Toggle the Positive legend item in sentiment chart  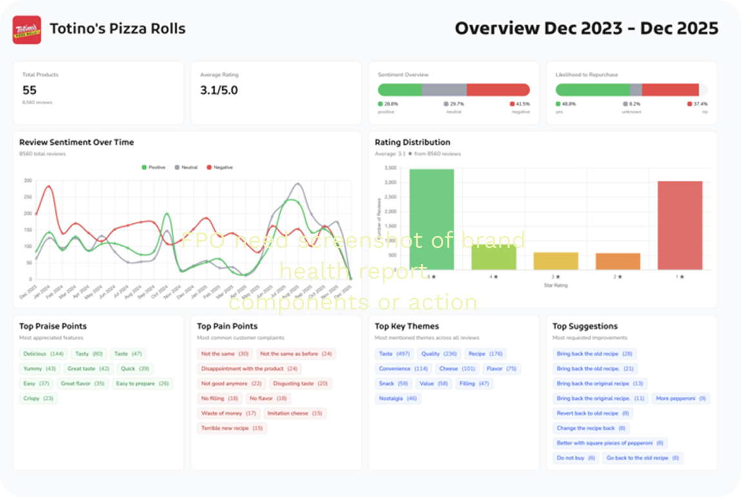tap(154, 167)
